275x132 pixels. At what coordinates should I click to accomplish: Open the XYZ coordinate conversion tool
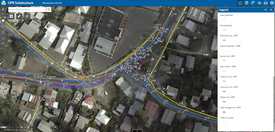[x=27, y=16]
